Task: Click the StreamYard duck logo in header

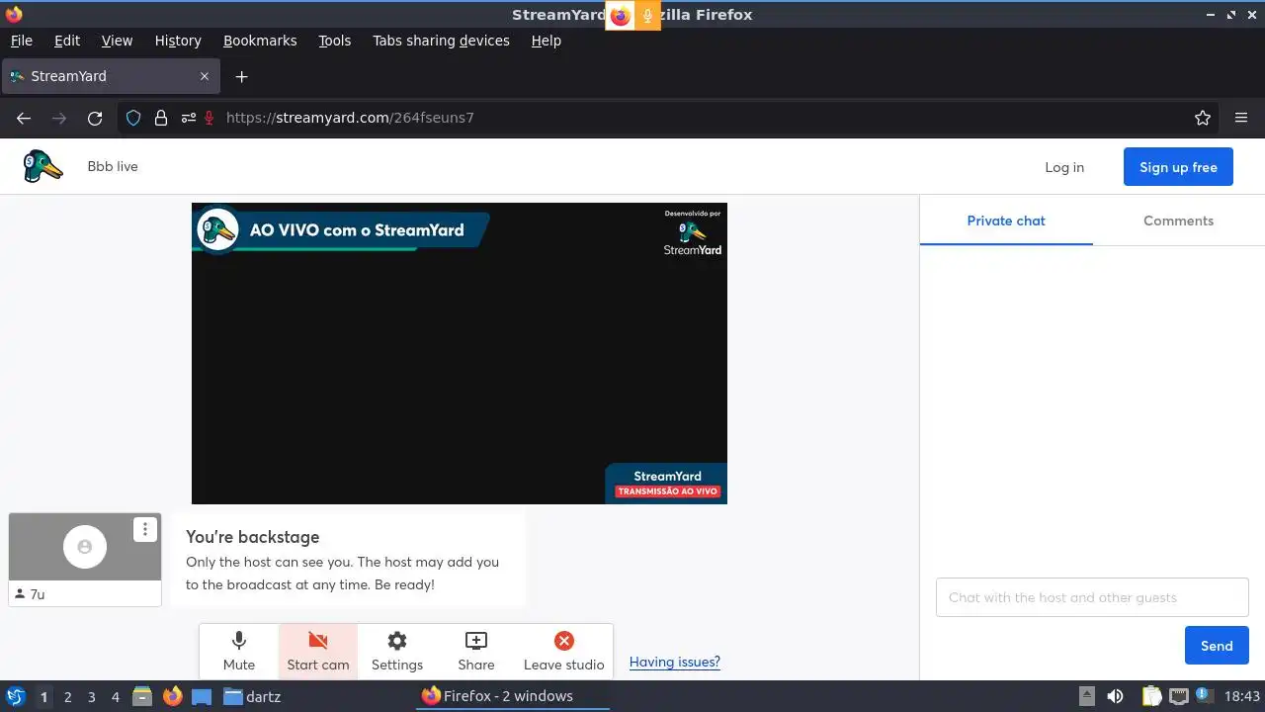Action: (42, 166)
